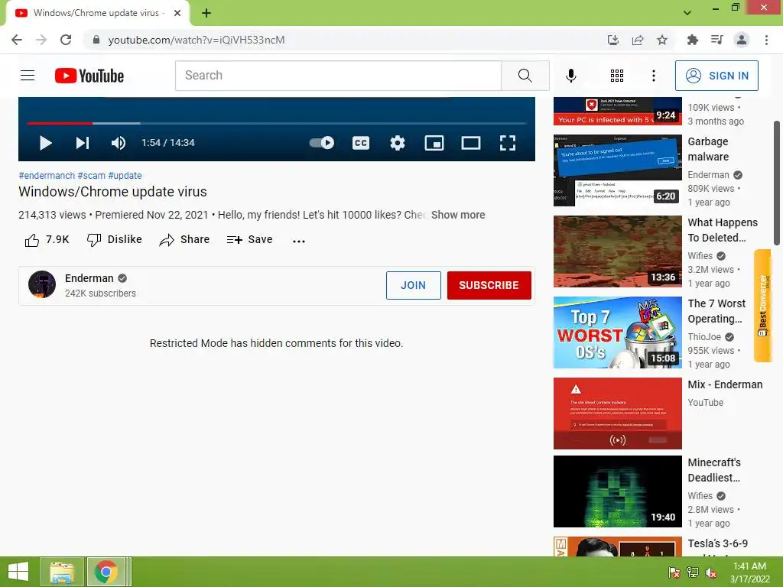Viewport: 783px width, 587px height.
Task: Open the Best Converter side tab
Action: coord(763,305)
